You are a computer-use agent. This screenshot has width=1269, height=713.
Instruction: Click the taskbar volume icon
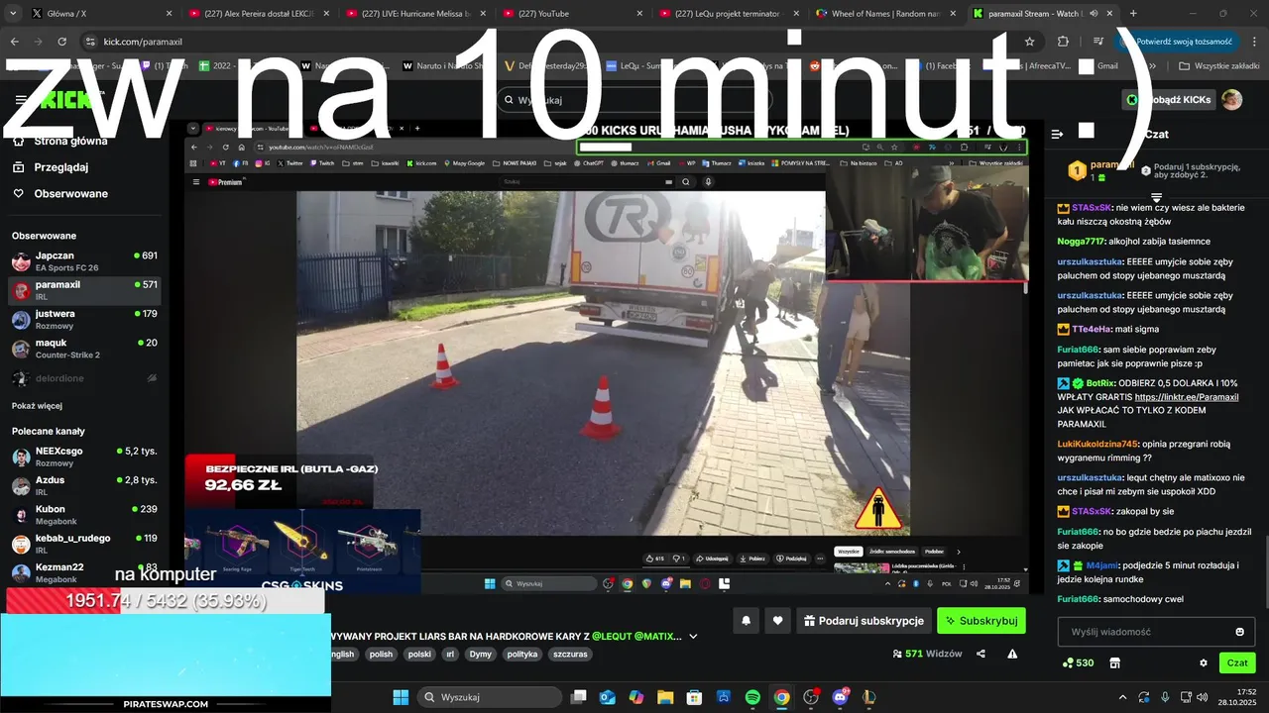pos(1202,697)
